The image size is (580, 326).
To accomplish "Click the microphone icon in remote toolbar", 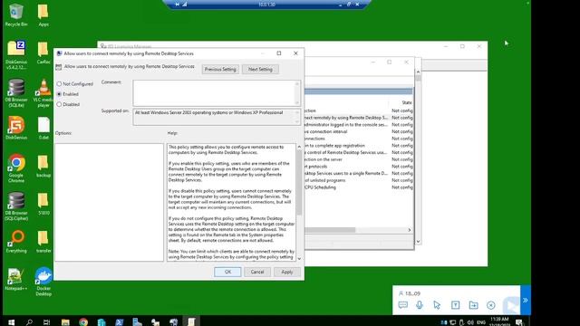I will [419, 305].
